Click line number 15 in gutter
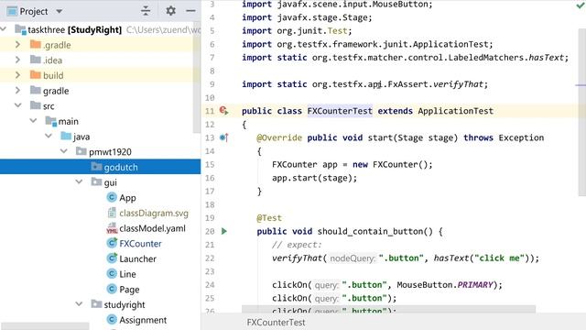This screenshot has height=330, width=586. click(210, 165)
